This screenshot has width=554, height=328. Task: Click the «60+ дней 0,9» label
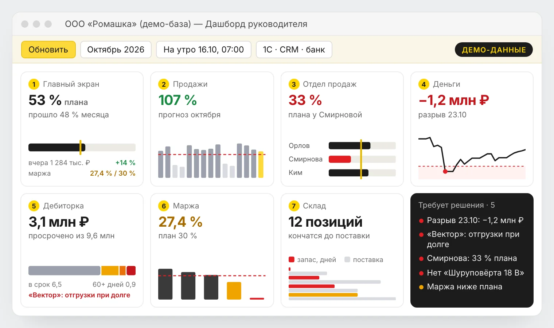(x=114, y=285)
